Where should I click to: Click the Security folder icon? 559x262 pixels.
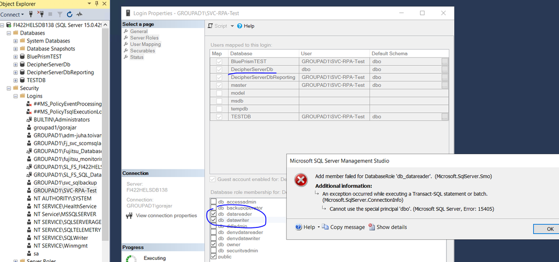tap(16, 88)
